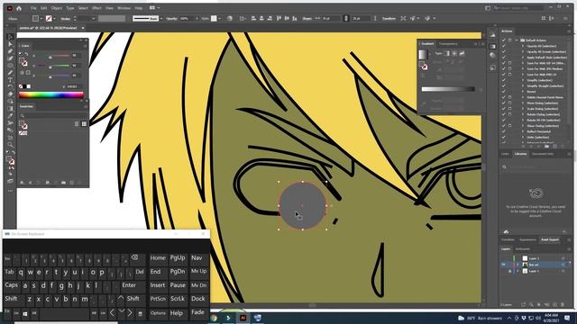Click the gradient slider bar in Gradient panel

click(448, 89)
